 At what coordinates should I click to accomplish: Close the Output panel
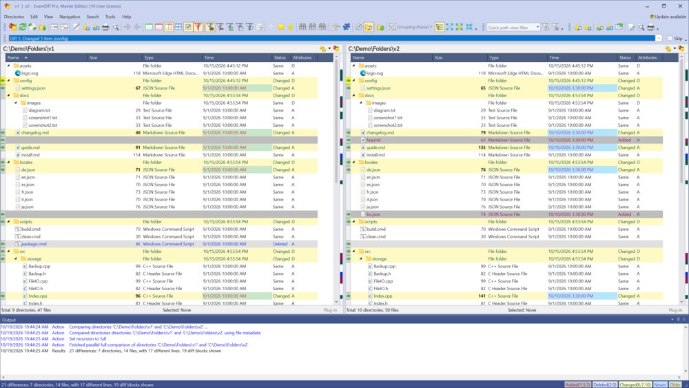click(x=684, y=320)
